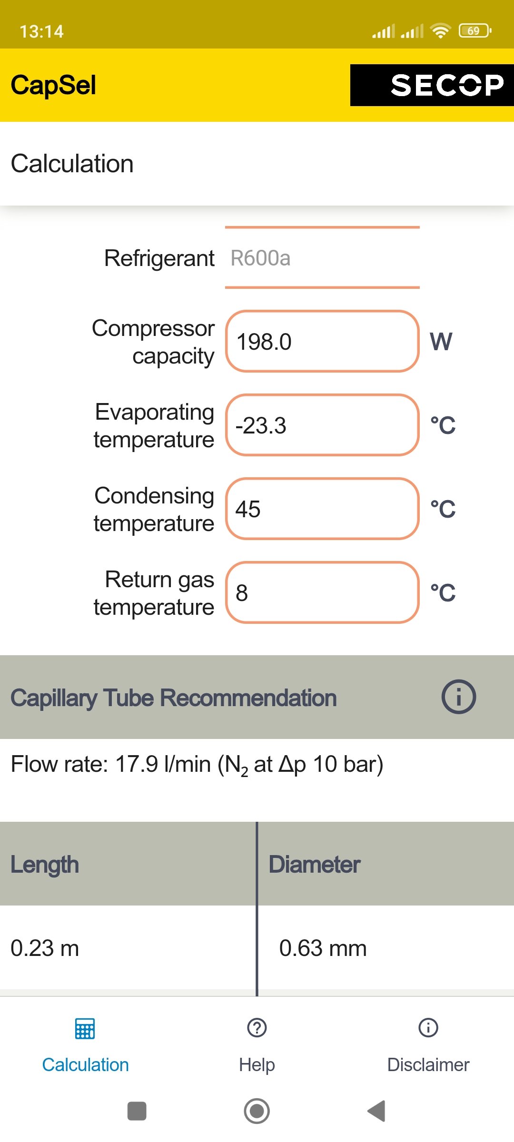Screen dimensions: 514x1142
Task: Open the Refrigerant R600a selector
Action: click(x=322, y=258)
